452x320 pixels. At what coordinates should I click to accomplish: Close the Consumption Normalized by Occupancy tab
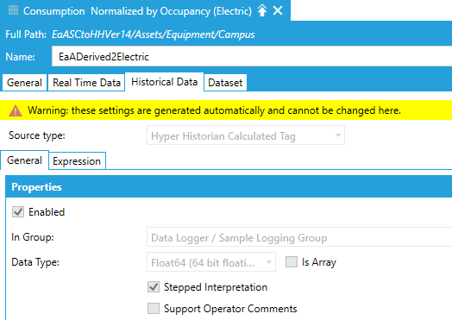pyautogui.click(x=278, y=10)
